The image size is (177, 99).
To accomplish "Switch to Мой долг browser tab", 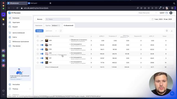I will click(34, 3).
